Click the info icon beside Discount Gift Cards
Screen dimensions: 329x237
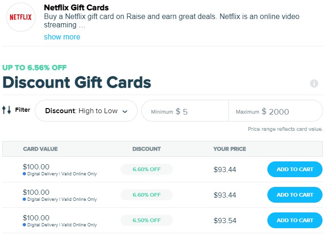(x=314, y=83)
